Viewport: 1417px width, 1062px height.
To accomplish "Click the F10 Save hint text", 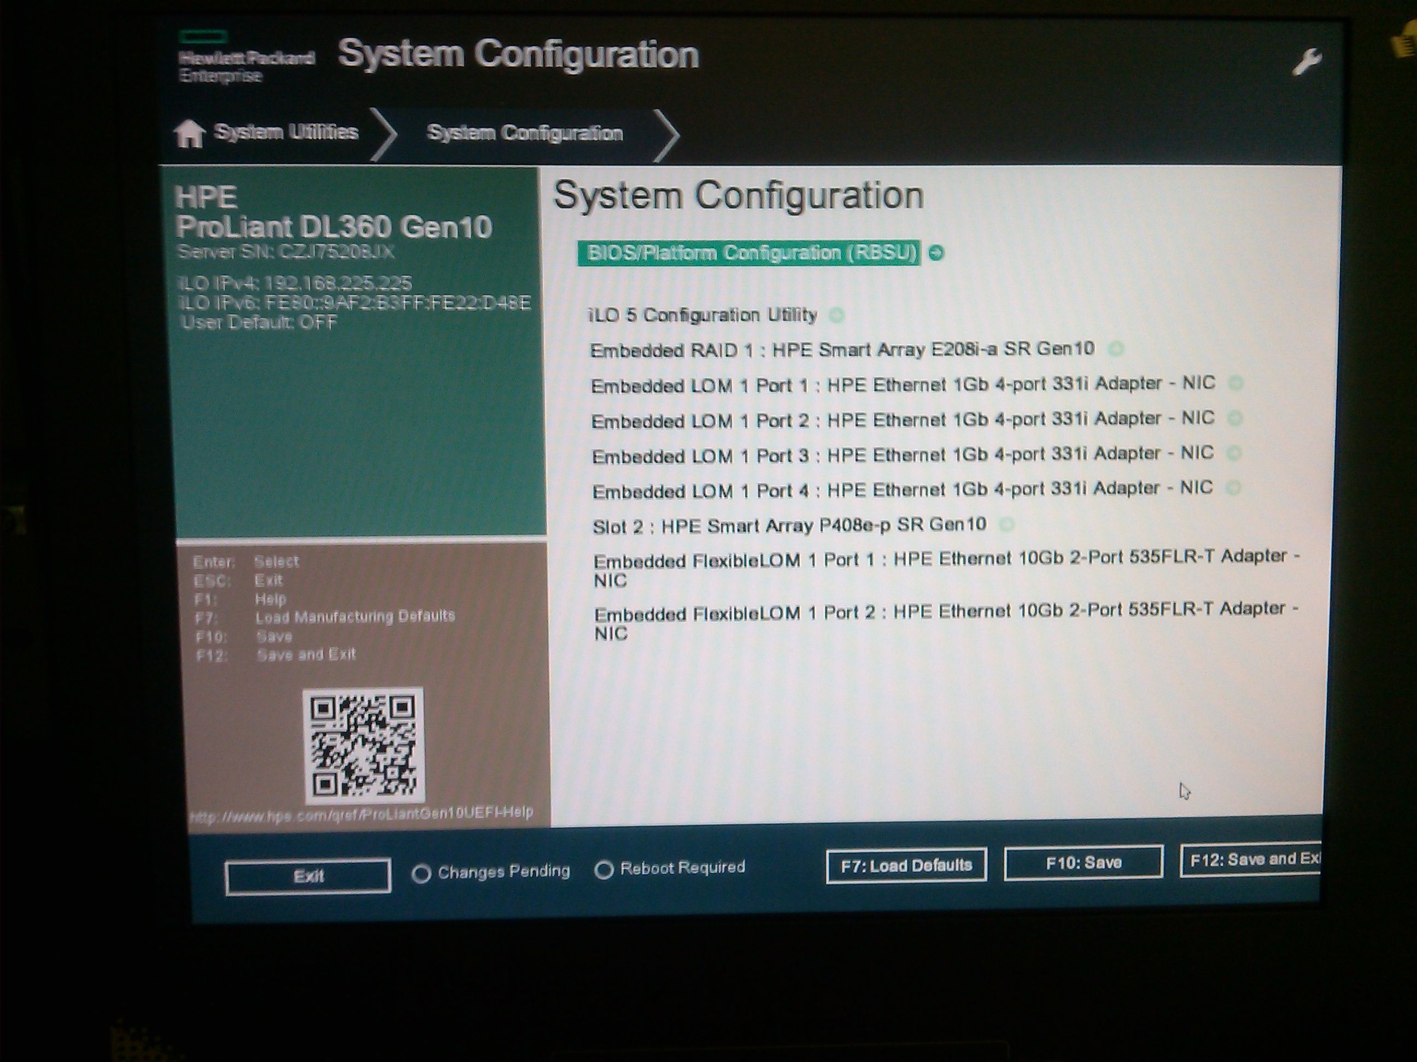I will point(243,636).
